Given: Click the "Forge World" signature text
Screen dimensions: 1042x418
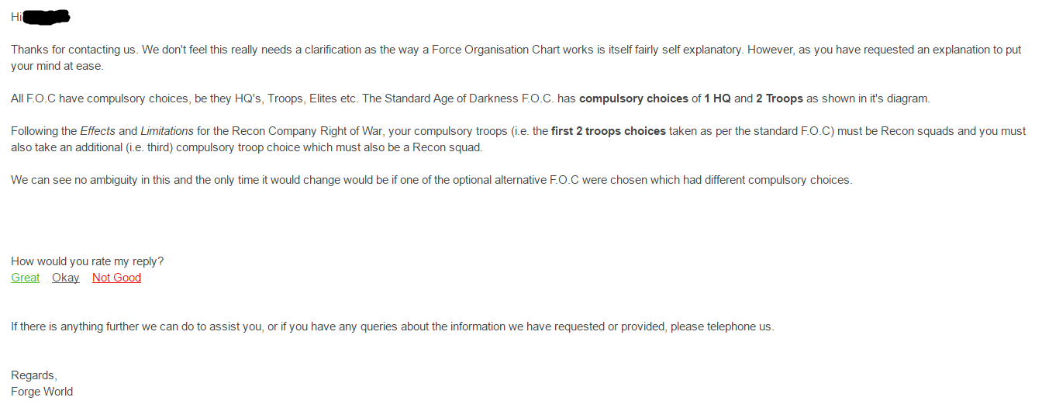Looking at the screenshot, I should 42,392.
